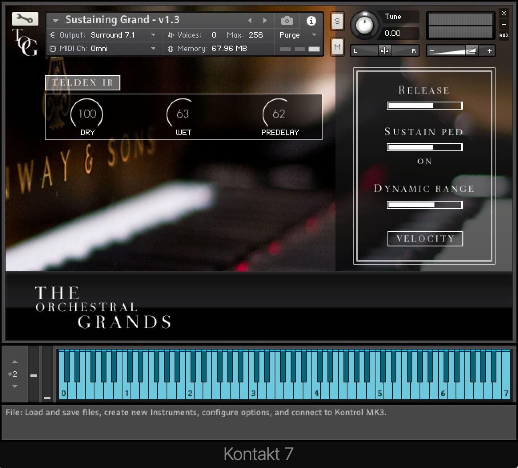Click the VELOCITY button
Viewport: 518px width, 468px height.
[425, 239]
